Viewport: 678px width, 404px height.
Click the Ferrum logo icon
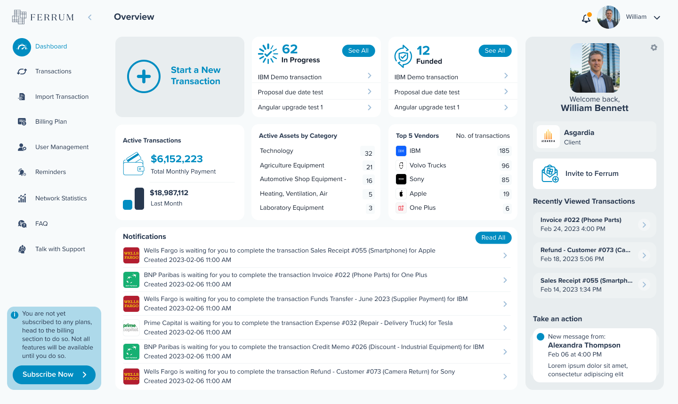tap(19, 17)
